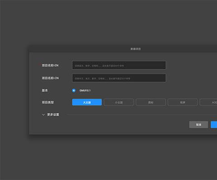The image size is (217, 180).
Task: Click the 取消 cancel button
Action: (198, 125)
